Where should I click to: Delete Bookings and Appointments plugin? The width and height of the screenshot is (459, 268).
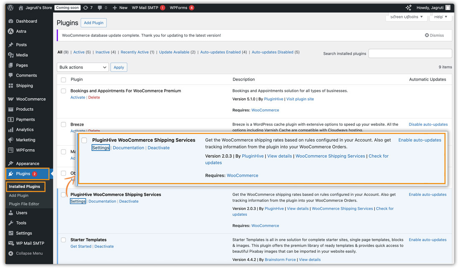click(x=94, y=98)
